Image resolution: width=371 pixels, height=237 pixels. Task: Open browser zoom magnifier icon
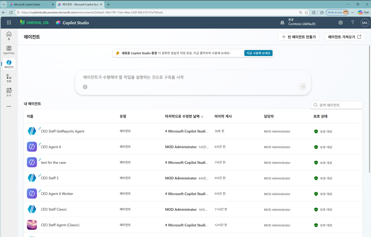(301, 12)
